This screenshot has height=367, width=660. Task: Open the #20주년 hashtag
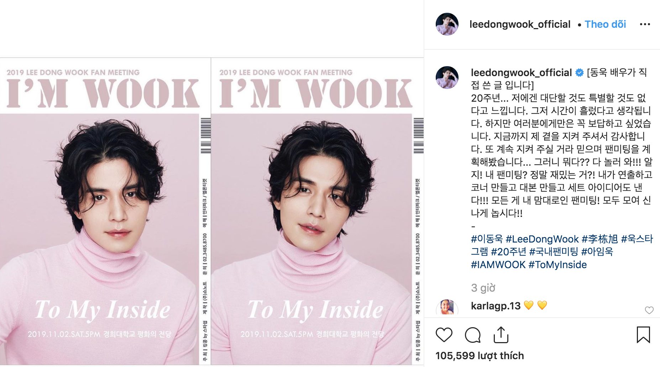click(x=508, y=252)
